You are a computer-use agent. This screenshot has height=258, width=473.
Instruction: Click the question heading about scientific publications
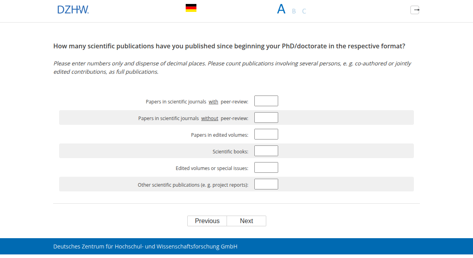pyautogui.click(x=229, y=46)
